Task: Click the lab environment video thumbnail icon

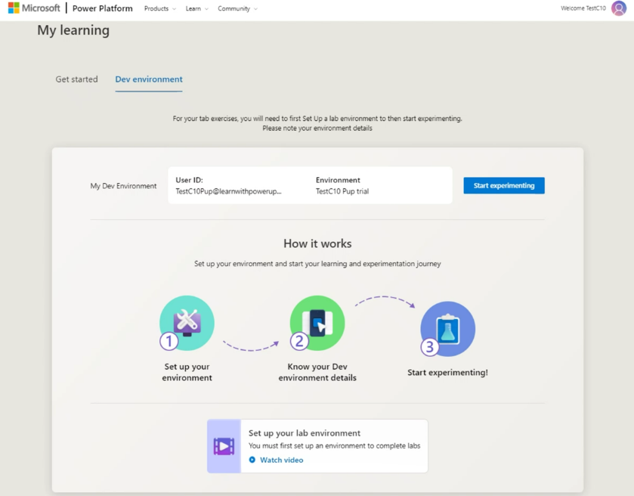Action: 224,447
